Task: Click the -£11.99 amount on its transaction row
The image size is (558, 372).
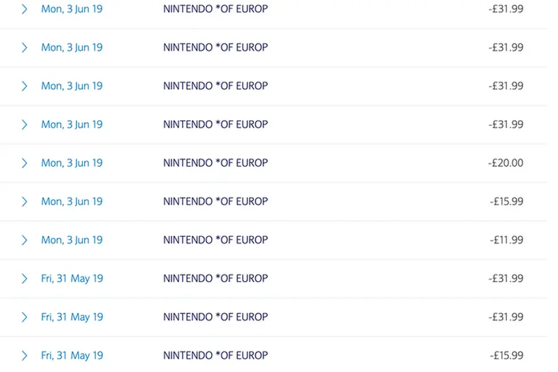Action: [x=507, y=240]
